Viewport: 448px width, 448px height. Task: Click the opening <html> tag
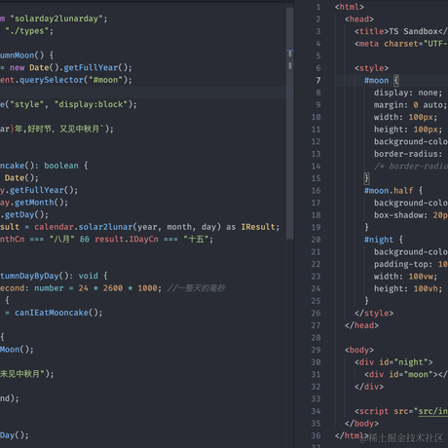350,7
